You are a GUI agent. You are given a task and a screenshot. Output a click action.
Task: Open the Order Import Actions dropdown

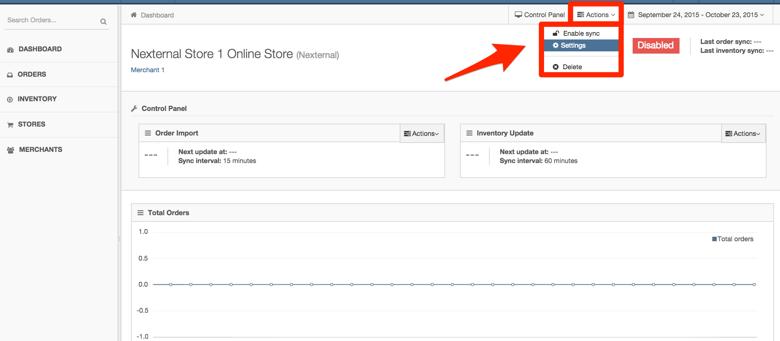(x=422, y=134)
